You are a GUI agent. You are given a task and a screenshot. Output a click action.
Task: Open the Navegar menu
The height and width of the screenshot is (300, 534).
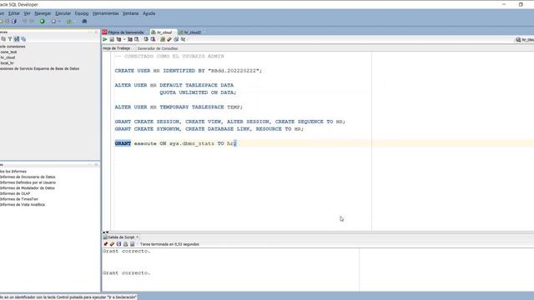(43, 13)
